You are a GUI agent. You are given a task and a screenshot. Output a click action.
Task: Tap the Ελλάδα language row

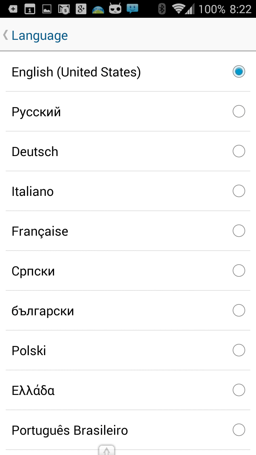33,391
